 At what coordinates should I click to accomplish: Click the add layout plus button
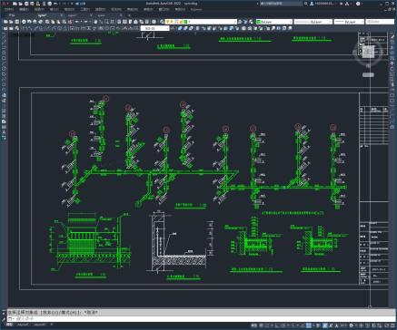coord(52,325)
